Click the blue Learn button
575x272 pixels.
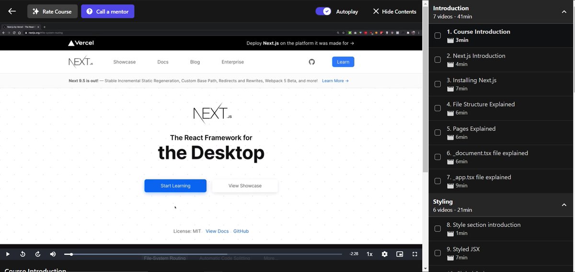point(343,62)
